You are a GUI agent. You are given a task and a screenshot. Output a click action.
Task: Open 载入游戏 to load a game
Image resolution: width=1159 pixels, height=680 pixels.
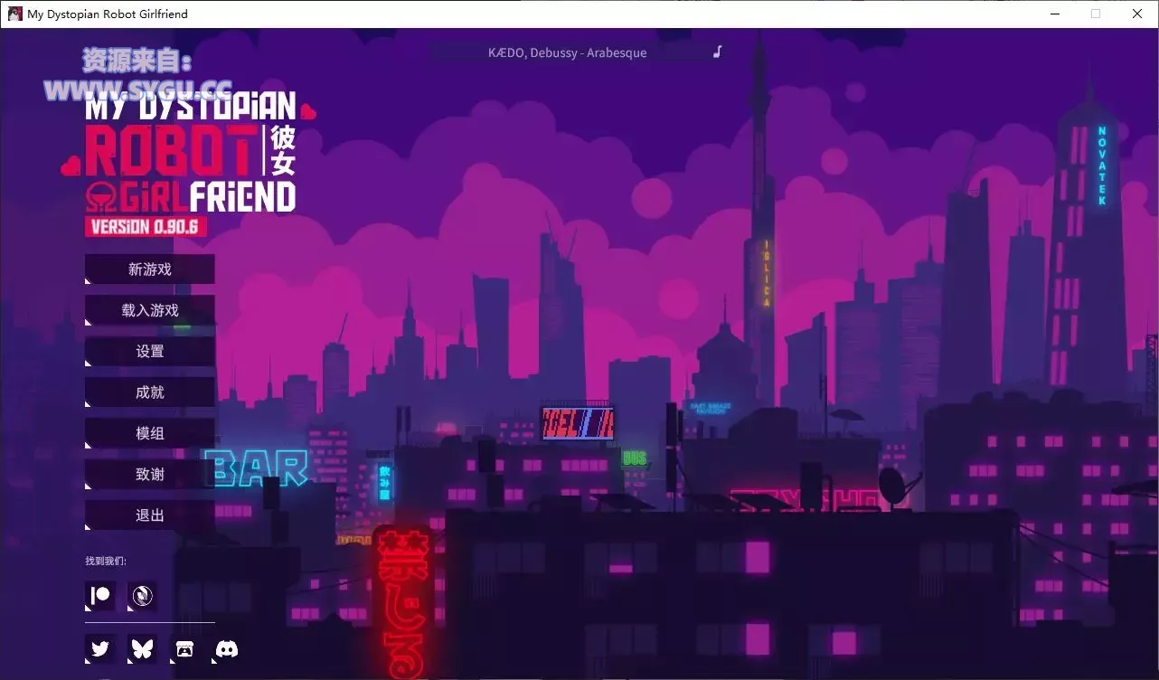tap(150, 310)
